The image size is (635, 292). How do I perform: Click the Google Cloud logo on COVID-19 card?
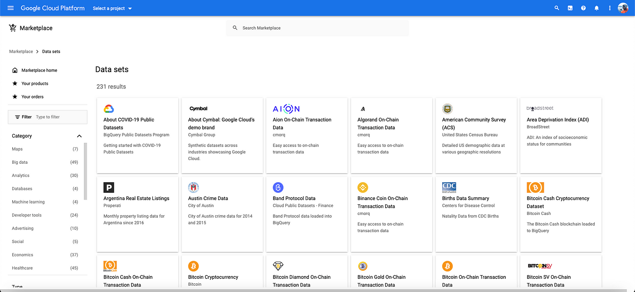(109, 109)
